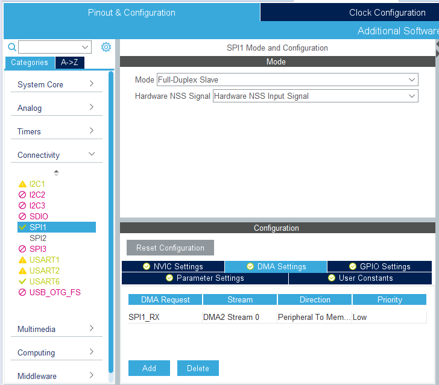This screenshot has height=385, width=439.
Task: Click the DMA Request column header
Action: coord(165,299)
